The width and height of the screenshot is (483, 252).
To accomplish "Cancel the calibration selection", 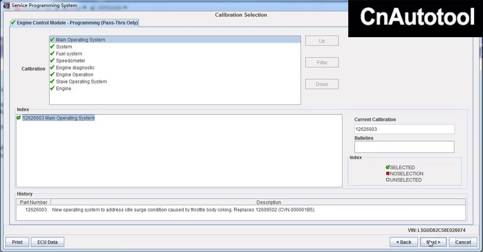I will 463,242.
